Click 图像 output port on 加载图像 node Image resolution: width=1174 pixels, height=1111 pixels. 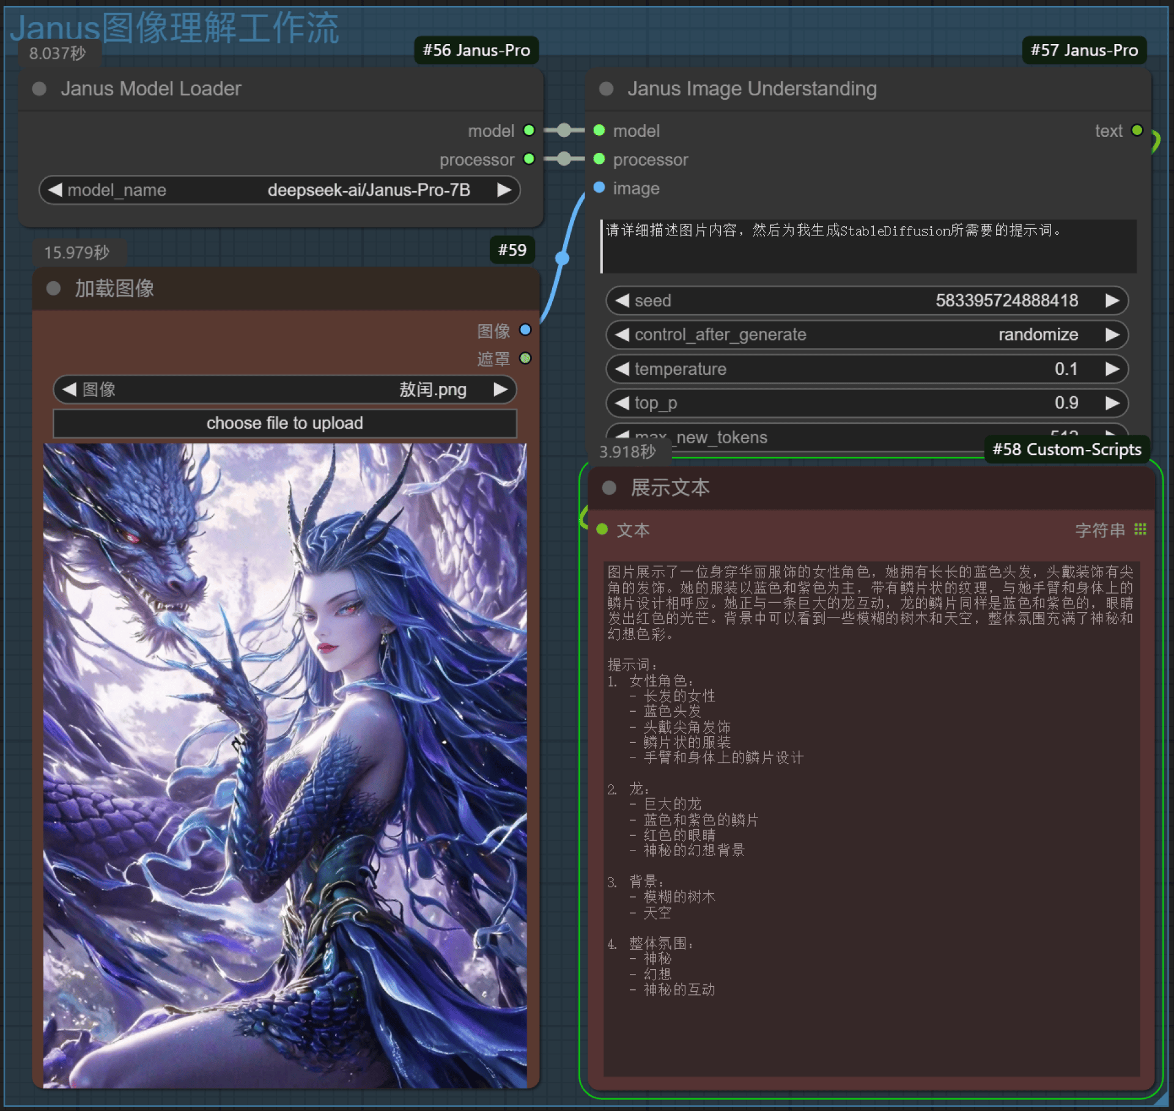coord(525,330)
